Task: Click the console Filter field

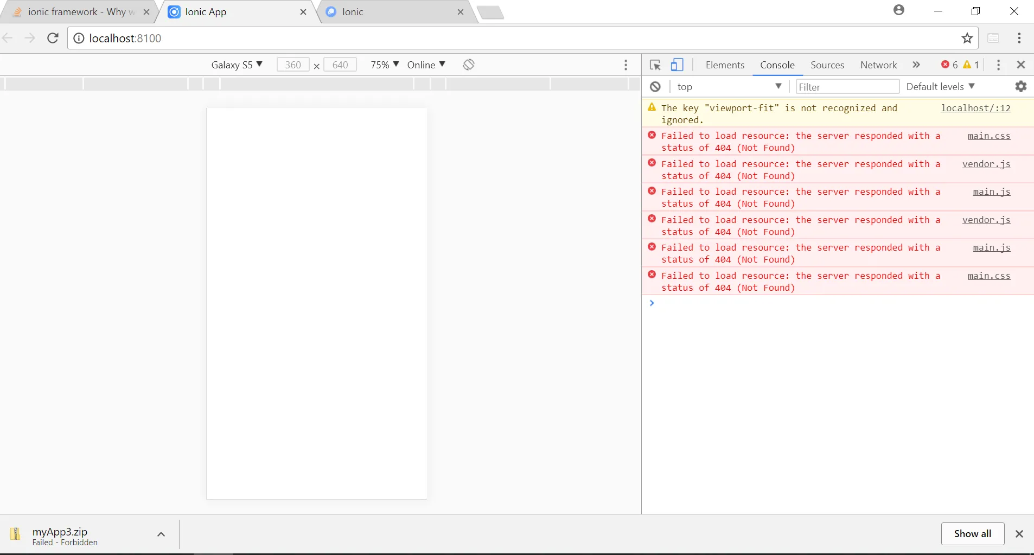Action: click(847, 87)
